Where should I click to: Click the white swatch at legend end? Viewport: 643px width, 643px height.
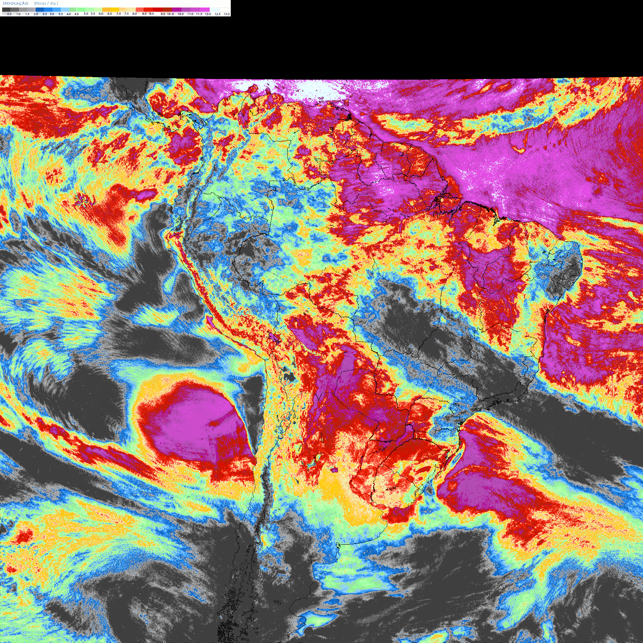pos(224,10)
